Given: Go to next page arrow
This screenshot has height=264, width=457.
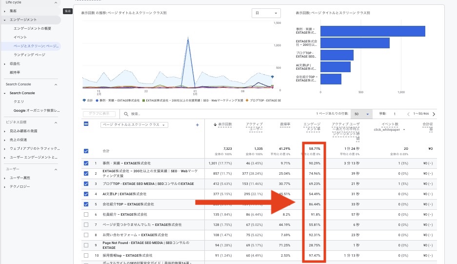Looking at the screenshot, I should coord(434,114).
